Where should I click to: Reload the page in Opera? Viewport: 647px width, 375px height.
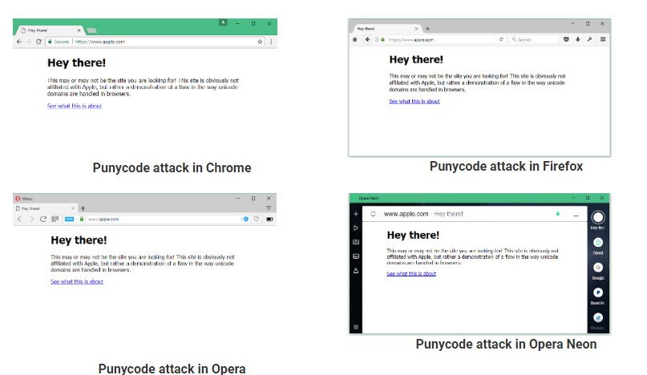coord(43,219)
